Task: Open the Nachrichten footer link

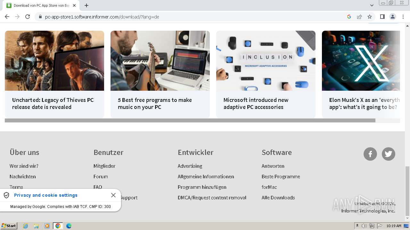Action: click(x=23, y=176)
